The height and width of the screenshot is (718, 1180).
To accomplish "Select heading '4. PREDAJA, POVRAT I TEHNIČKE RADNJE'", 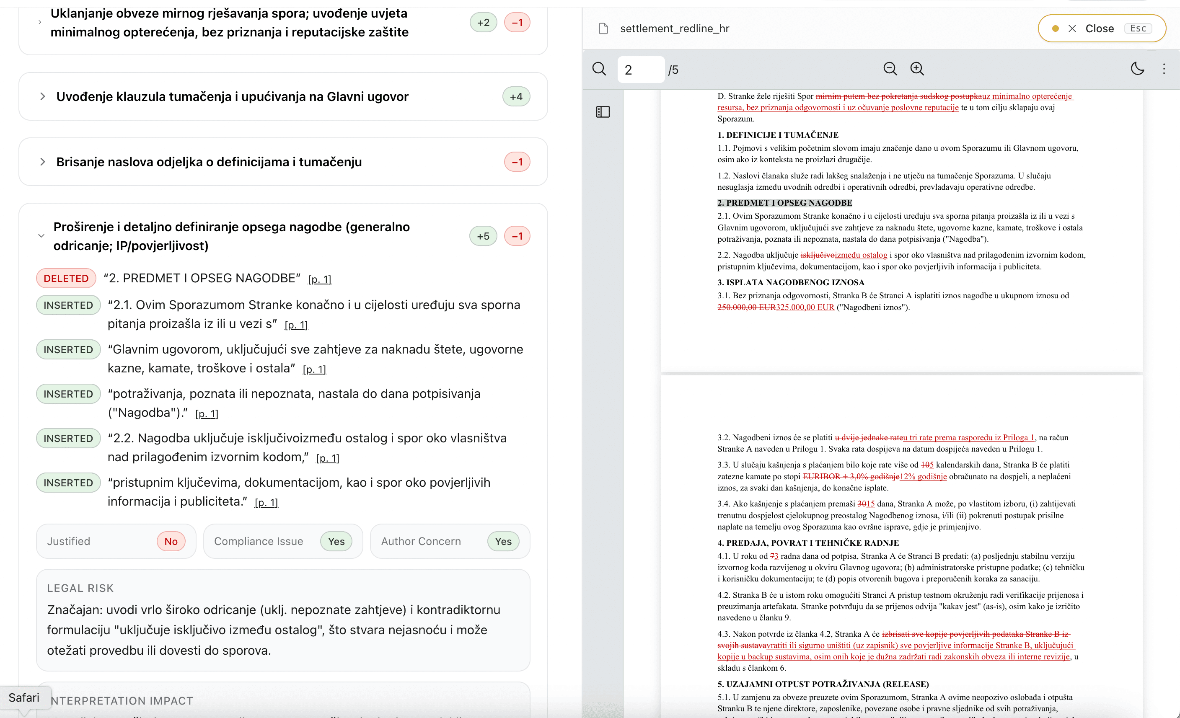I will tap(808, 543).
